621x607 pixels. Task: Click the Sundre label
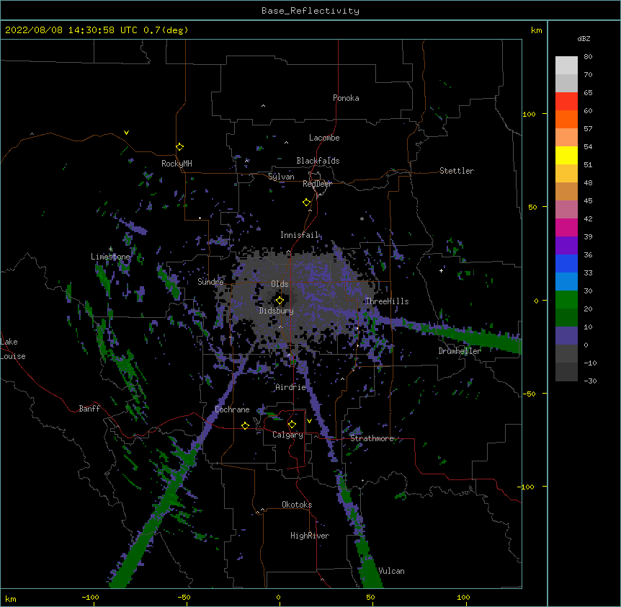tap(210, 282)
